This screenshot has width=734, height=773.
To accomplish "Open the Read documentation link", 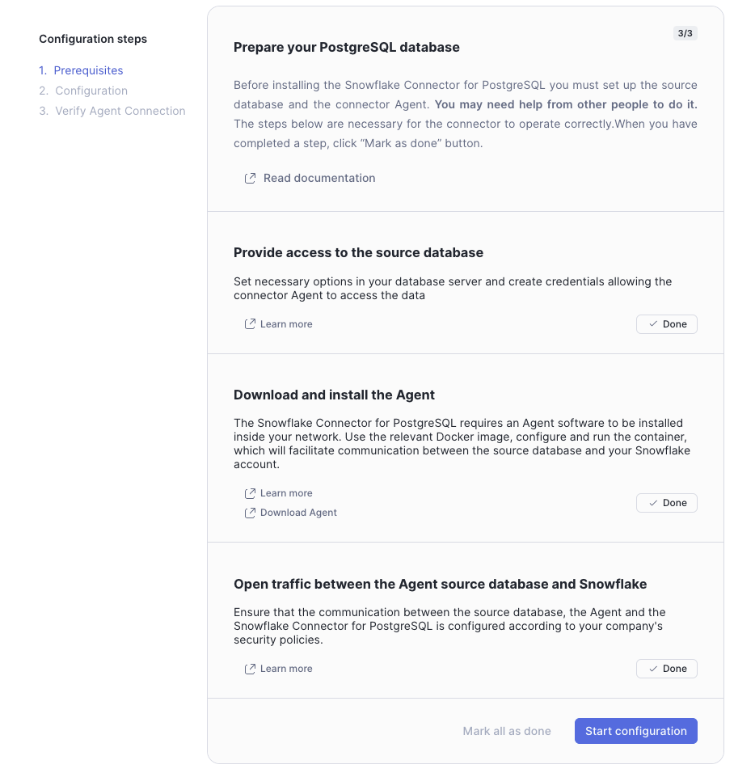I will tap(319, 178).
